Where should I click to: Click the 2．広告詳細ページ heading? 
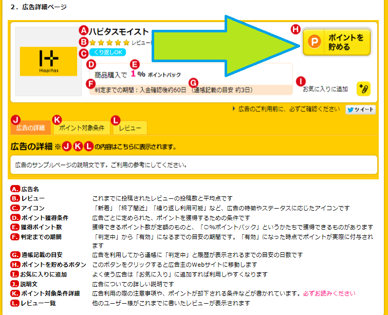(39, 7)
